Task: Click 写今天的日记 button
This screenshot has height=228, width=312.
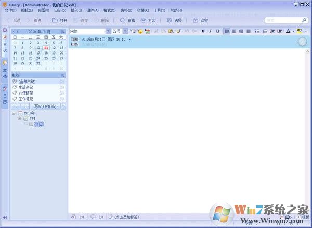Action: pos(45,106)
